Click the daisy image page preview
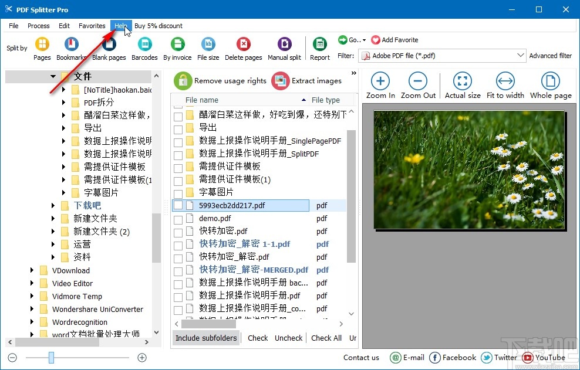Viewport: 580px width, 370px height. point(469,170)
